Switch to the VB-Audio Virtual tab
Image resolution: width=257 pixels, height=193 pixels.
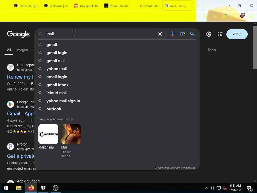pos(116,6)
